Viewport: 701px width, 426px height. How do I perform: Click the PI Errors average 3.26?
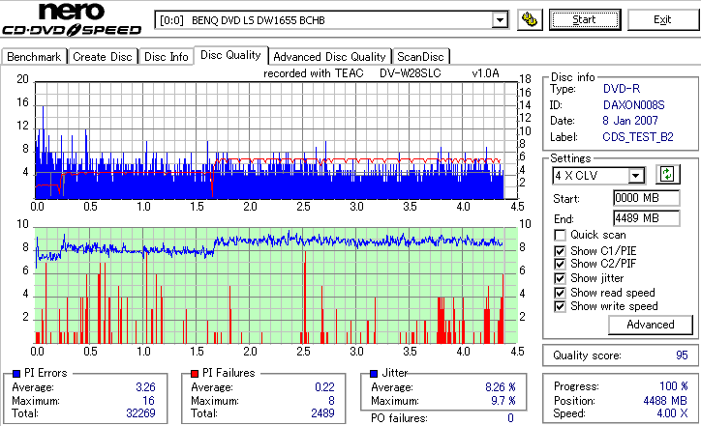click(x=146, y=387)
